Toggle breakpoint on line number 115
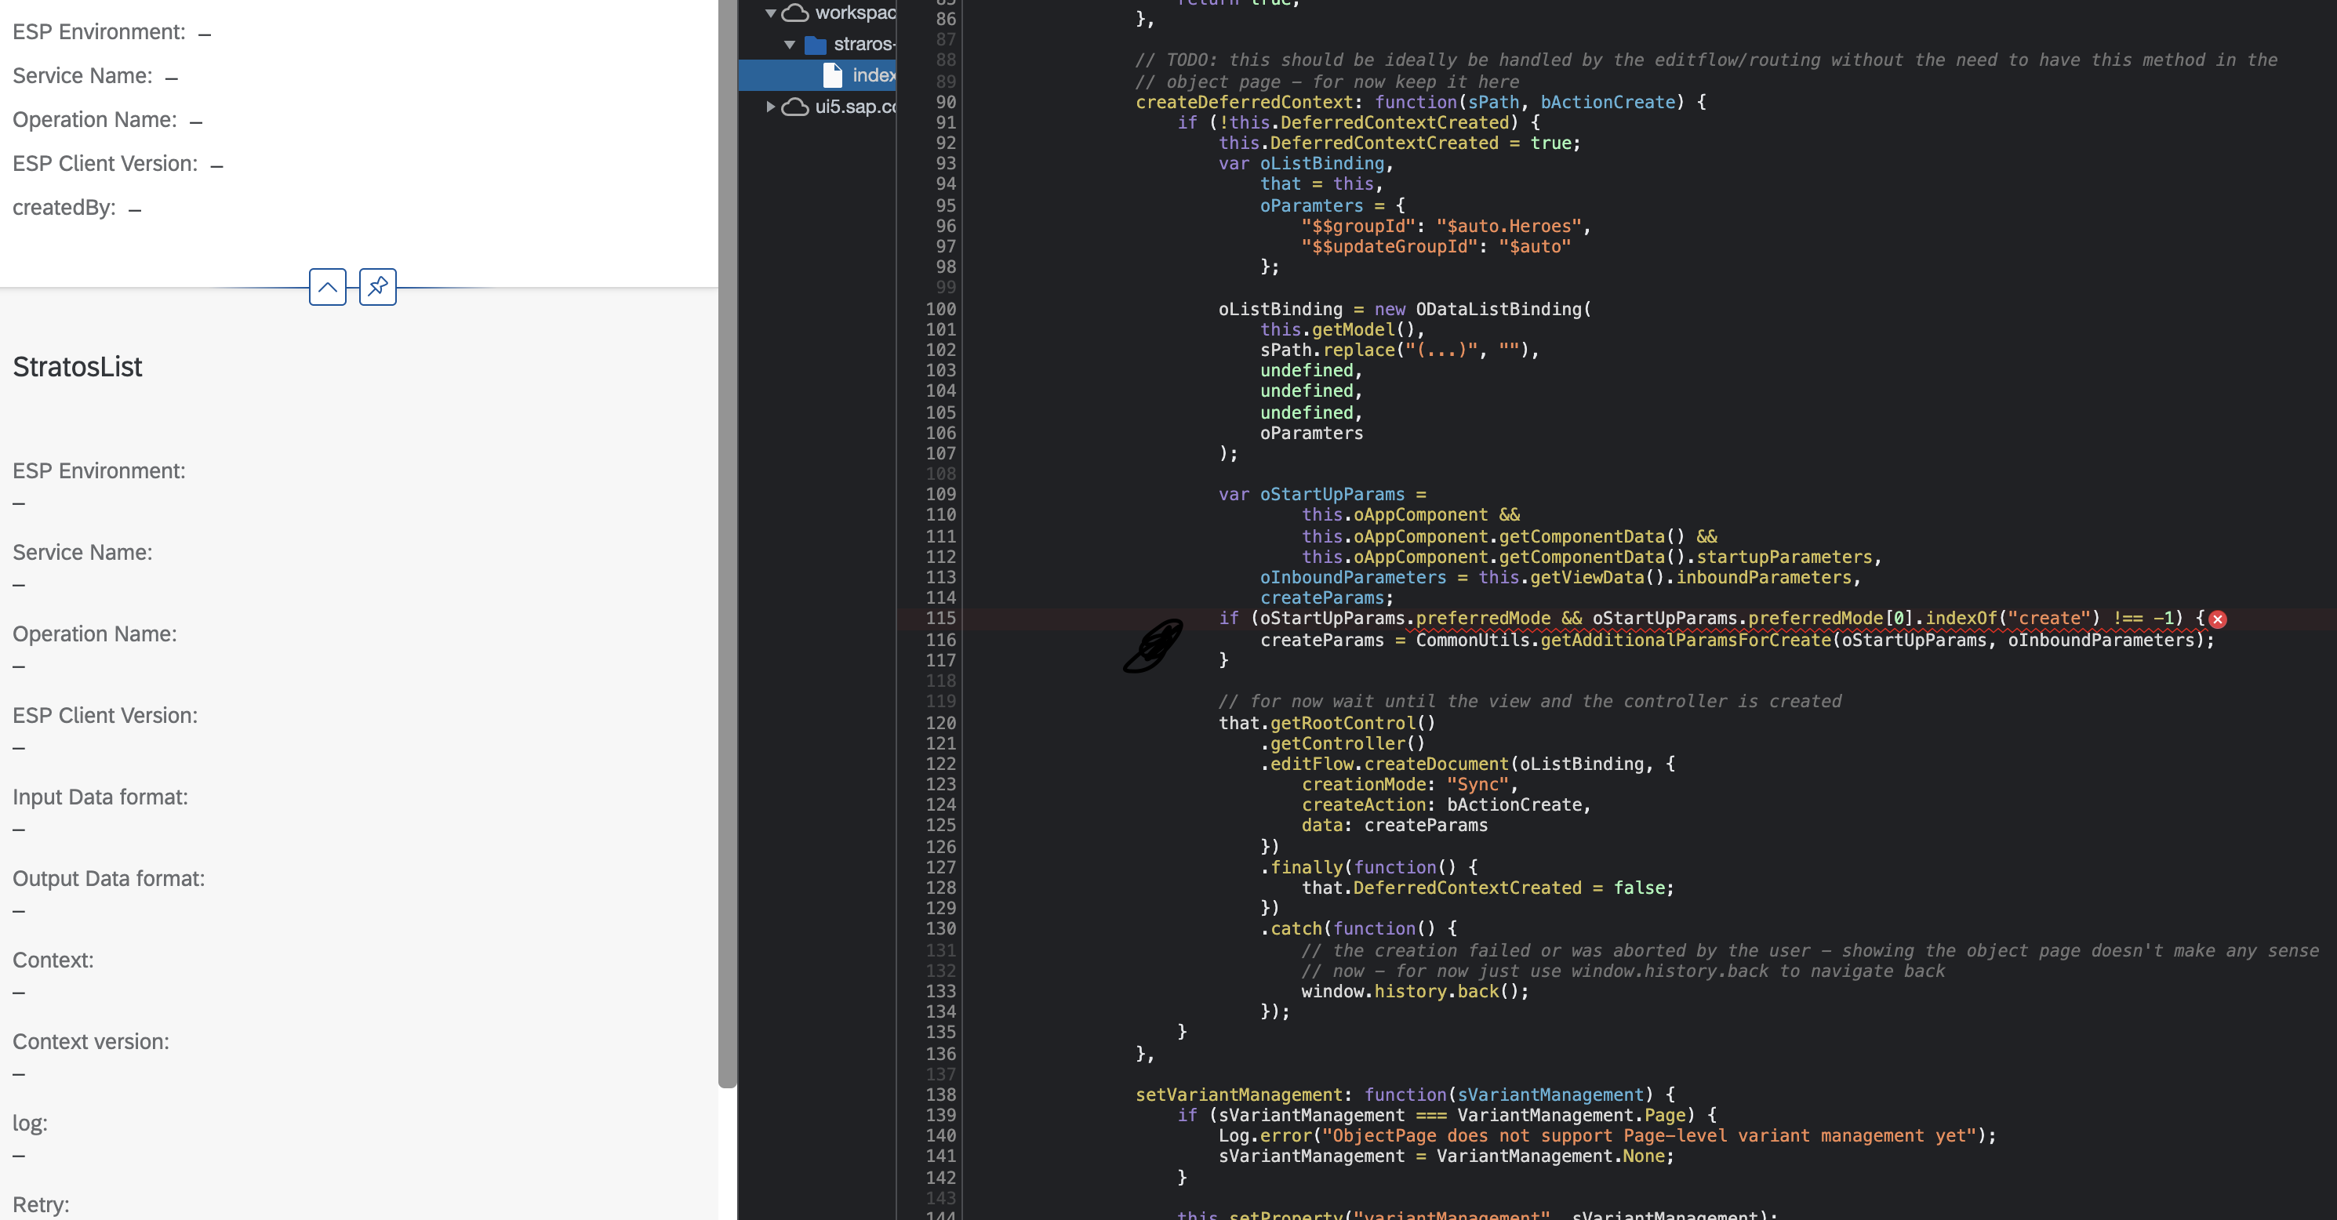The image size is (2337, 1220). click(x=940, y=619)
